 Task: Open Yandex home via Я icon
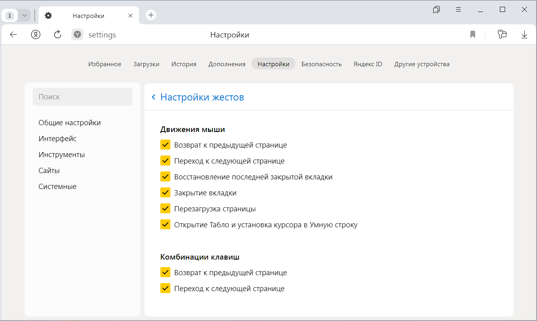[x=36, y=35]
